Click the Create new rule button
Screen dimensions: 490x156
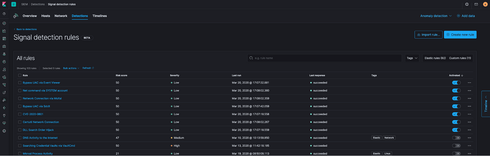coord(460,35)
